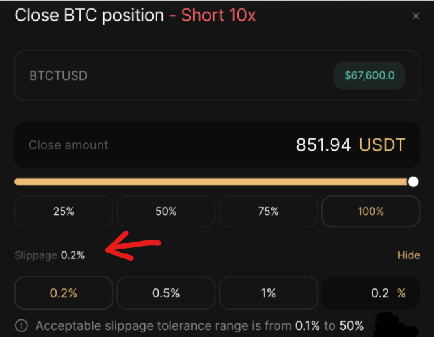Click the middle of the amount slider track
The height and width of the screenshot is (337, 434).
[x=213, y=181]
